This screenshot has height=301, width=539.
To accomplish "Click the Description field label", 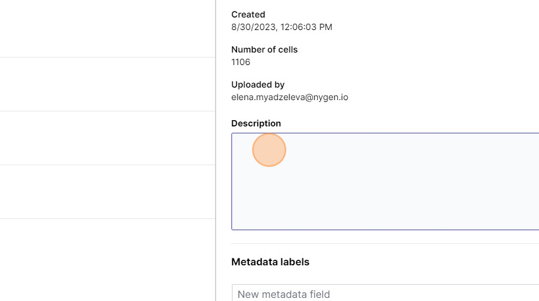I will (x=256, y=123).
